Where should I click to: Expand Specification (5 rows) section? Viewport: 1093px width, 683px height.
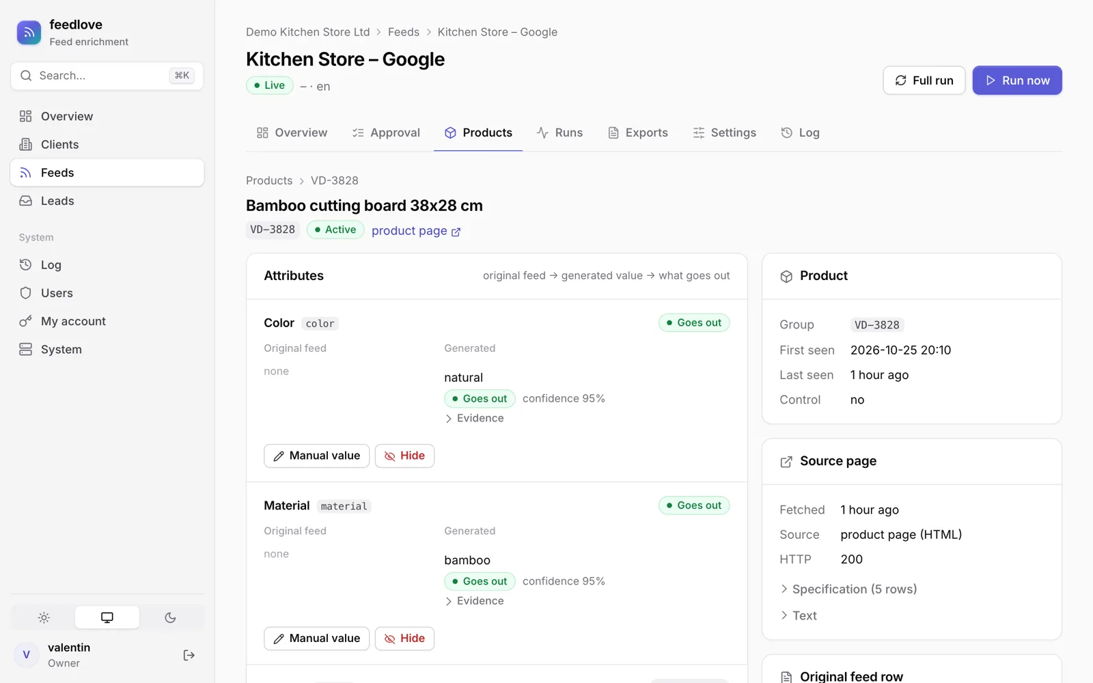pyautogui.click(x=848, y=589)
